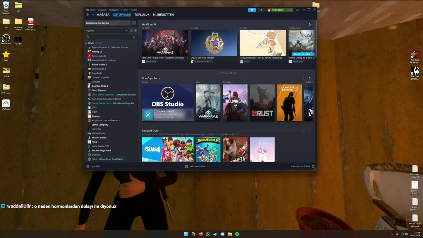Screen dimensions: 423x238
Task: Click the Among Us game icon in the list
Action: click(x=89, y=52)
